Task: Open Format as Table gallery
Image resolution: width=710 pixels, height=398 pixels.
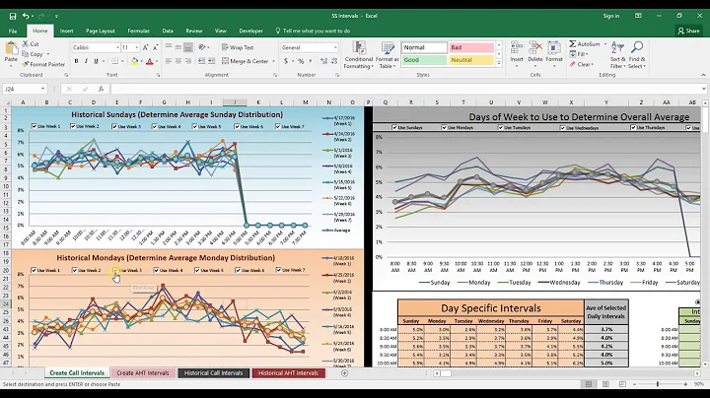Action: 388,55
